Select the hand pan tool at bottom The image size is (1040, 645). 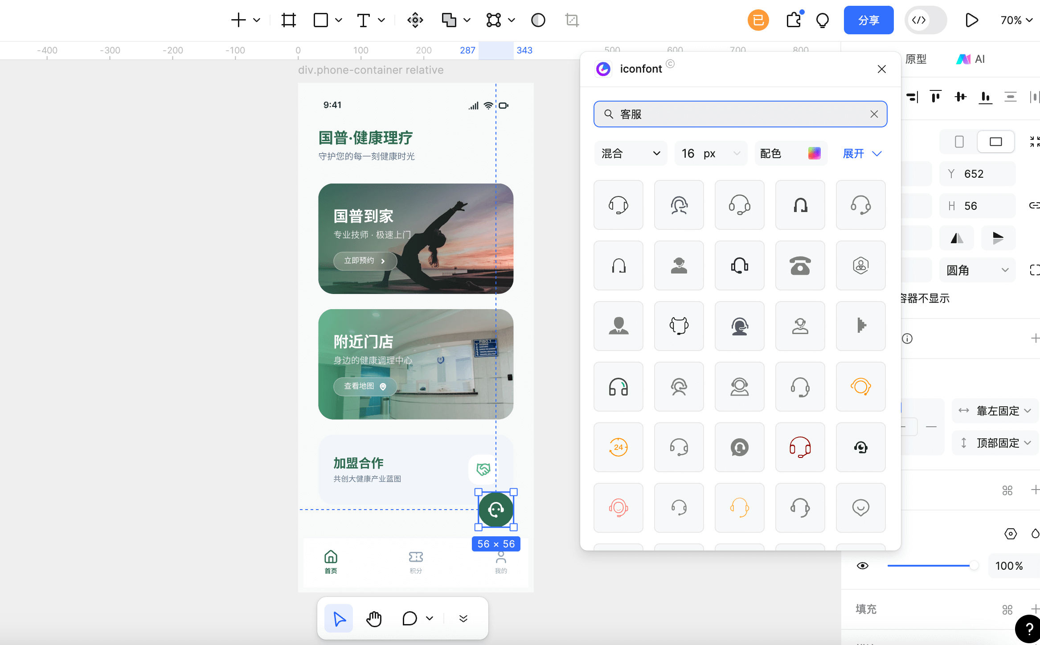[x=374, y=618]
